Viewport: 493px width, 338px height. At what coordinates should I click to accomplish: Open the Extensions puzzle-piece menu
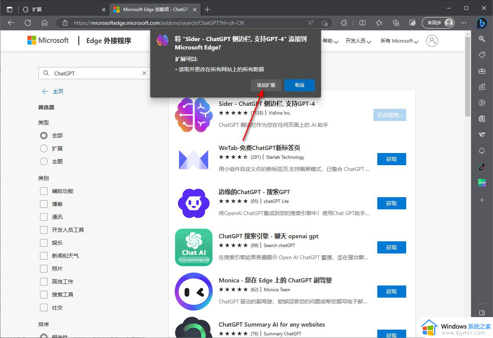(x=344, y=23)
